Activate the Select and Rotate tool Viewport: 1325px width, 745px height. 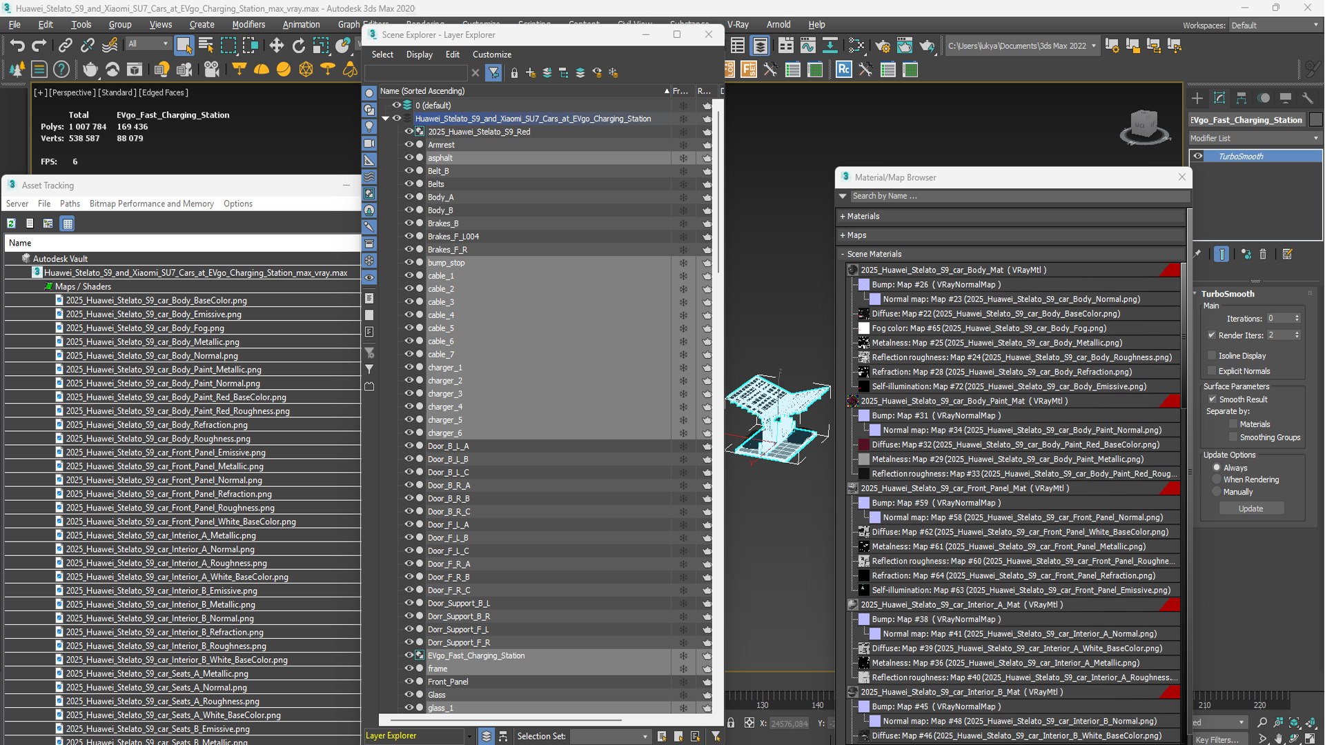click(298, 46)
